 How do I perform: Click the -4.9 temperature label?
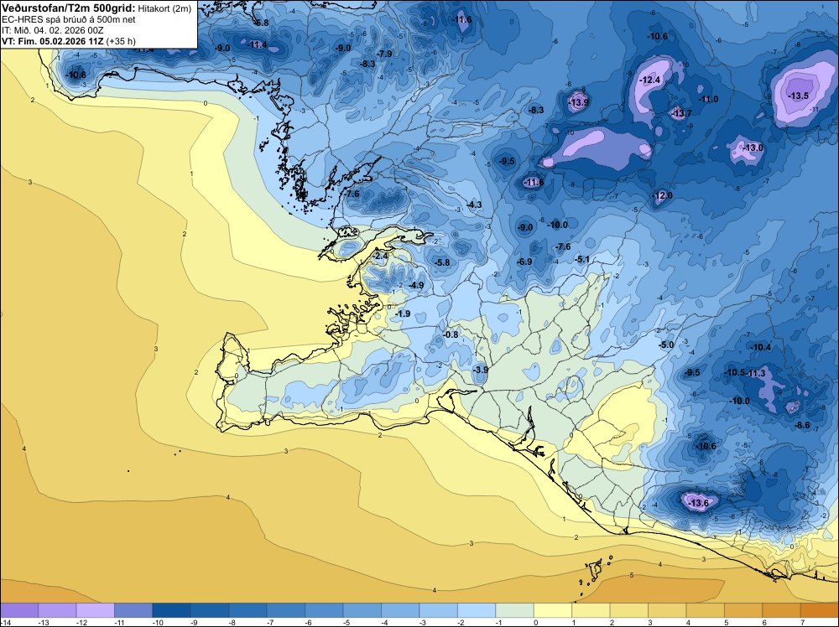[416, 286]
